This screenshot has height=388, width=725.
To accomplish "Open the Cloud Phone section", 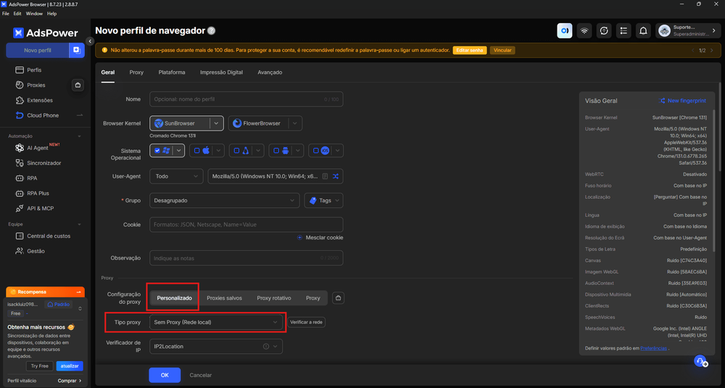I will pyautogui.click(x=43, y=115).
